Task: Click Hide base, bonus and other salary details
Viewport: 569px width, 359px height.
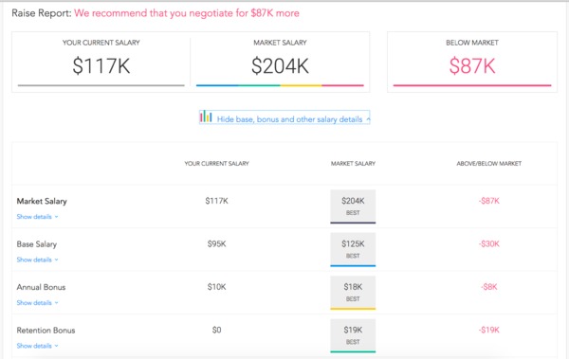Action: pos(289,119)
